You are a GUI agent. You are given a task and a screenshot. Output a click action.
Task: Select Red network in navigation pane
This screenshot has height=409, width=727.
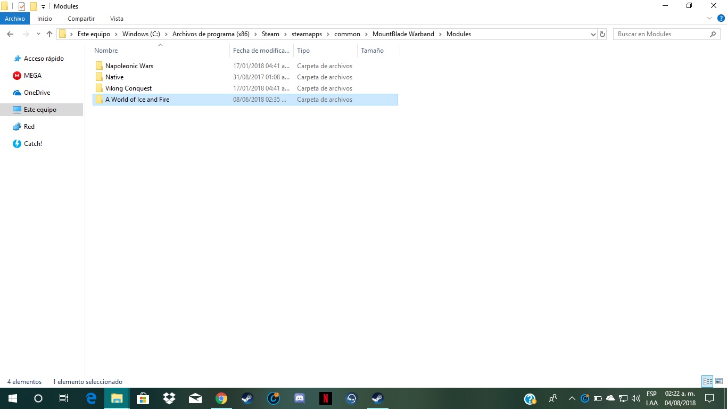pos(29,127)
